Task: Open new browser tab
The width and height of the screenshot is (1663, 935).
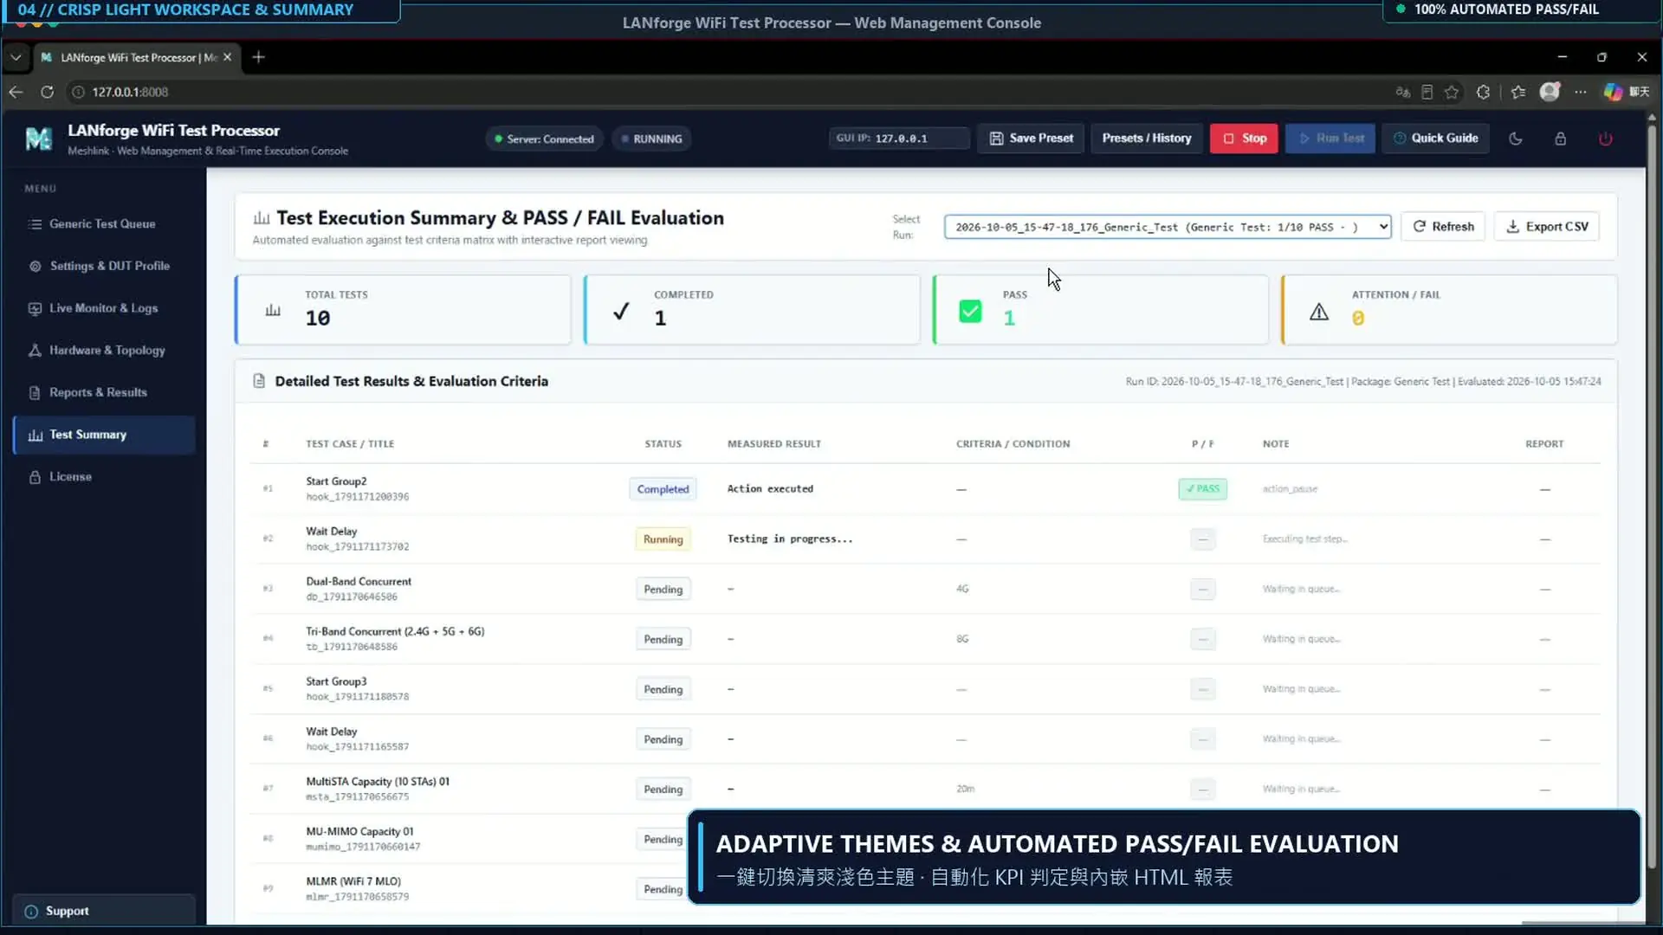Action: tap(258, 57)
